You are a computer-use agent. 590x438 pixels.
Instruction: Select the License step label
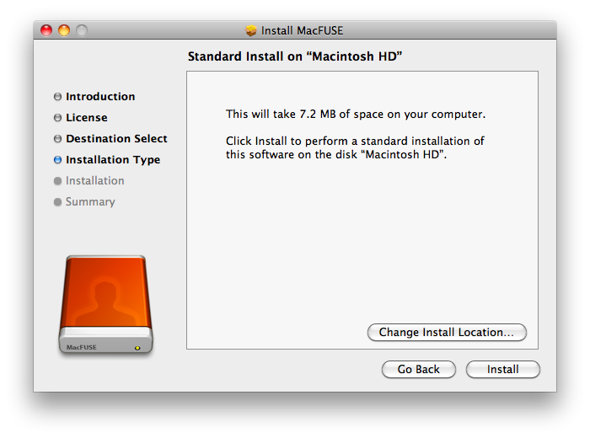pyautogui.click(x=87, y=118)
